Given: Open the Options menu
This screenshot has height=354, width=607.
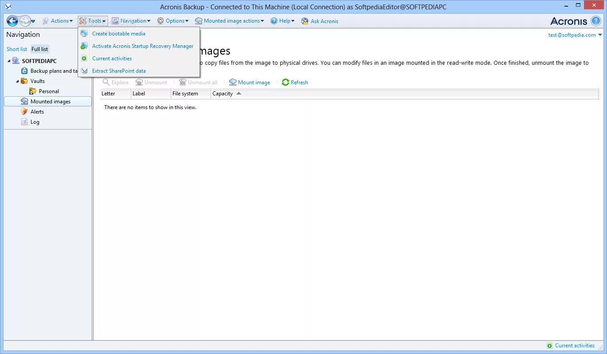Looking at the screenshot, I should click(x=173, y=21).
